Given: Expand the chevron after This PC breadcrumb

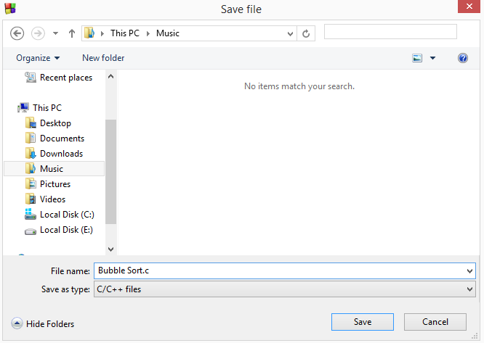Looking at the screenshot, I should 148,33.
